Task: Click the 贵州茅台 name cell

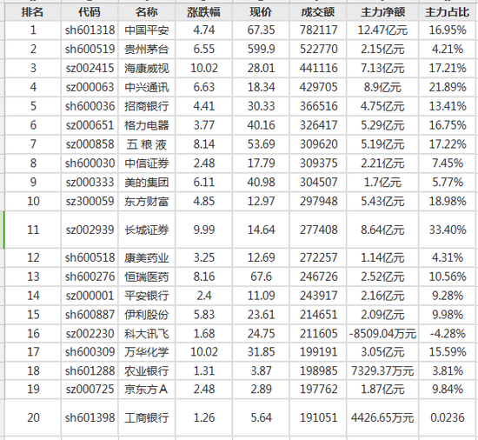Action: point(147,49)
